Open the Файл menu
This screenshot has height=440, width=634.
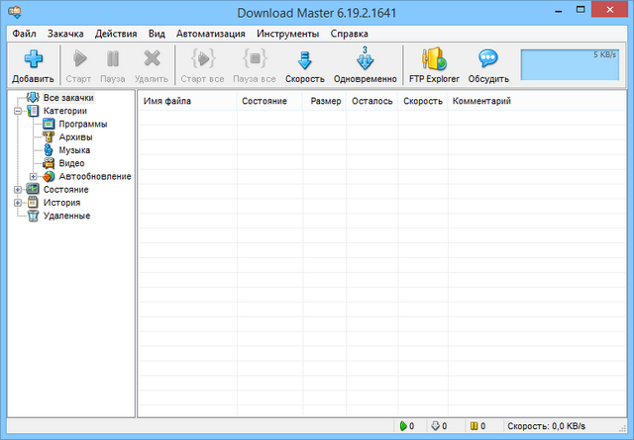(25, 33)
